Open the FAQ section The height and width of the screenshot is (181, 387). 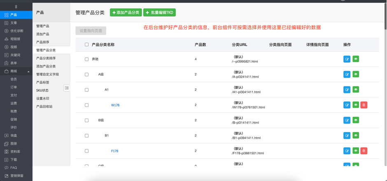point(16,168)
